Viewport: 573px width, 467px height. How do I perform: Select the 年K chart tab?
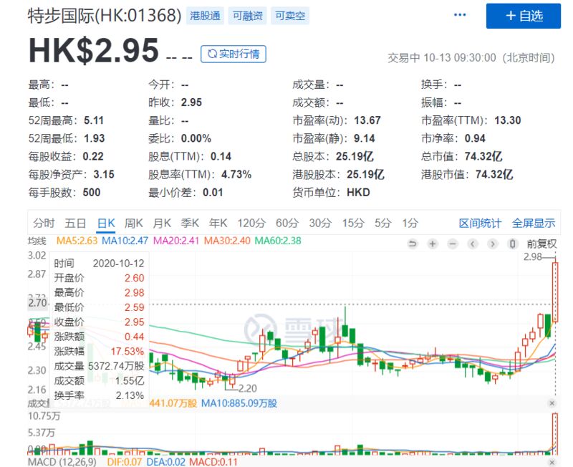[218, 223]
